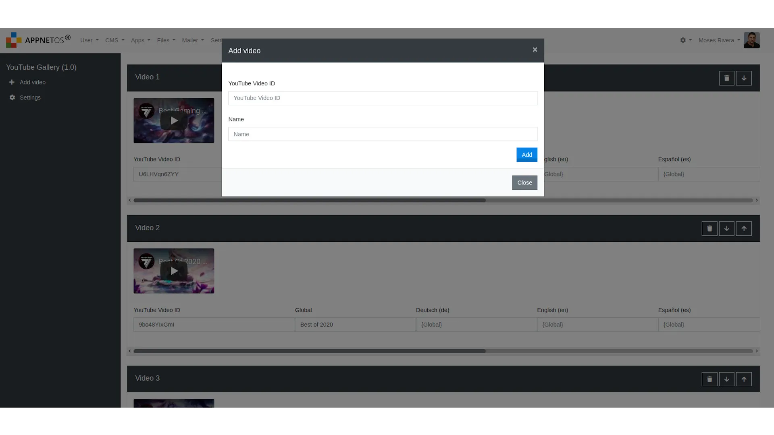Click the delete icon for Video 2
The height and width of the screenshot is (435, 774).
point(709,228)
